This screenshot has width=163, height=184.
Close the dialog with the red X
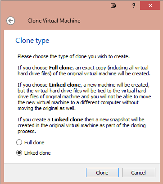coord(150,6)
